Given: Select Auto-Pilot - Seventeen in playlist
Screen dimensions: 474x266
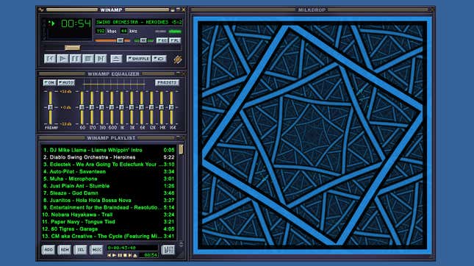Looking at the screenshot, I should click(x=109, y=172).
